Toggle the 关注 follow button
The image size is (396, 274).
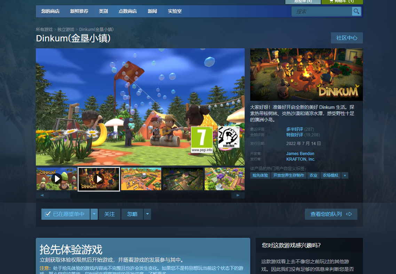click(x=109, y=214)
